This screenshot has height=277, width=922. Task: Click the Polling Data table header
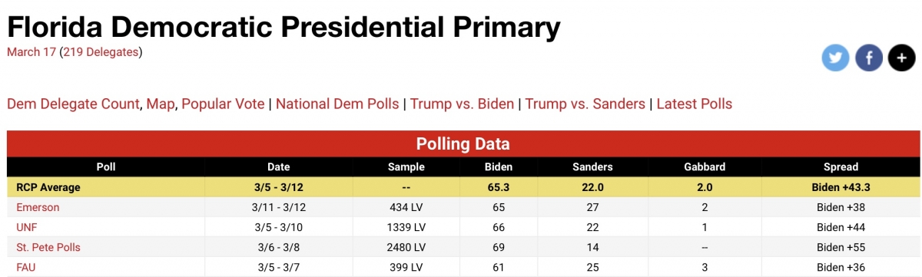click(x=463, y=143)
